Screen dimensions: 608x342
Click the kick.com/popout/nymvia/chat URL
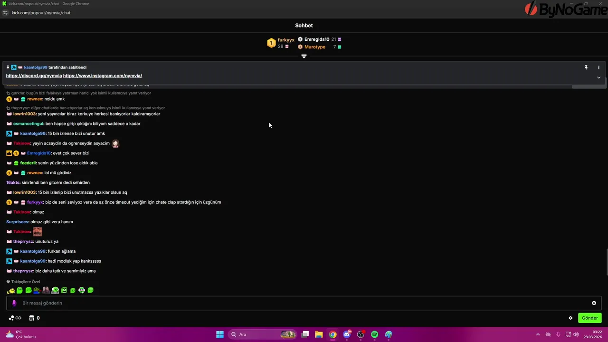41,13
